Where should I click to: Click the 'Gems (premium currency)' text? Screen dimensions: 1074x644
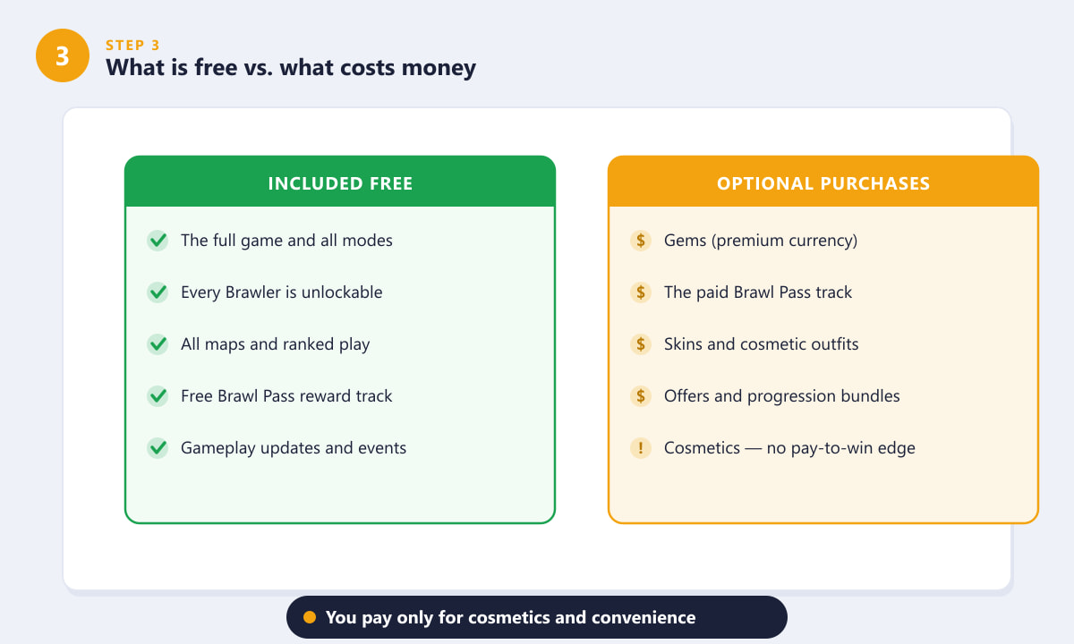tap(761, 241)
